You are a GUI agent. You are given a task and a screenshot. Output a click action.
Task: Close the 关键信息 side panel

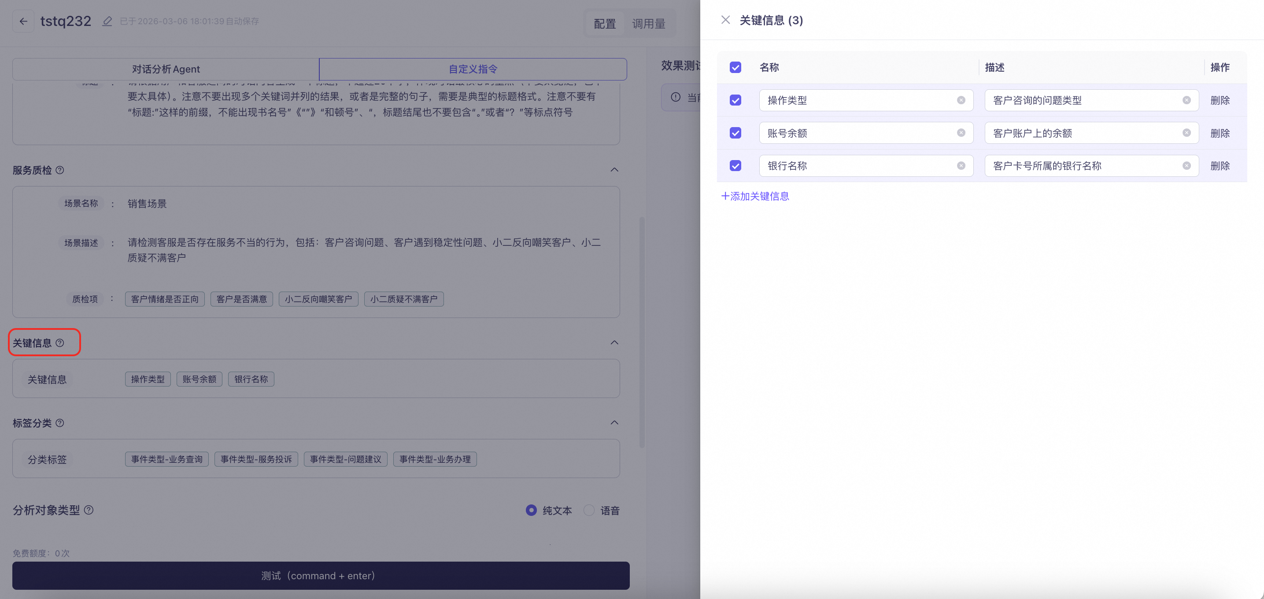pyautogui.click(x=725, y=20)
